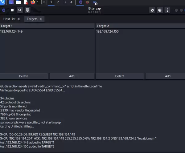This screenshot has height=153, width=185.
Task: Open the Ettercap three-dot menu
Action: (167, 10)
